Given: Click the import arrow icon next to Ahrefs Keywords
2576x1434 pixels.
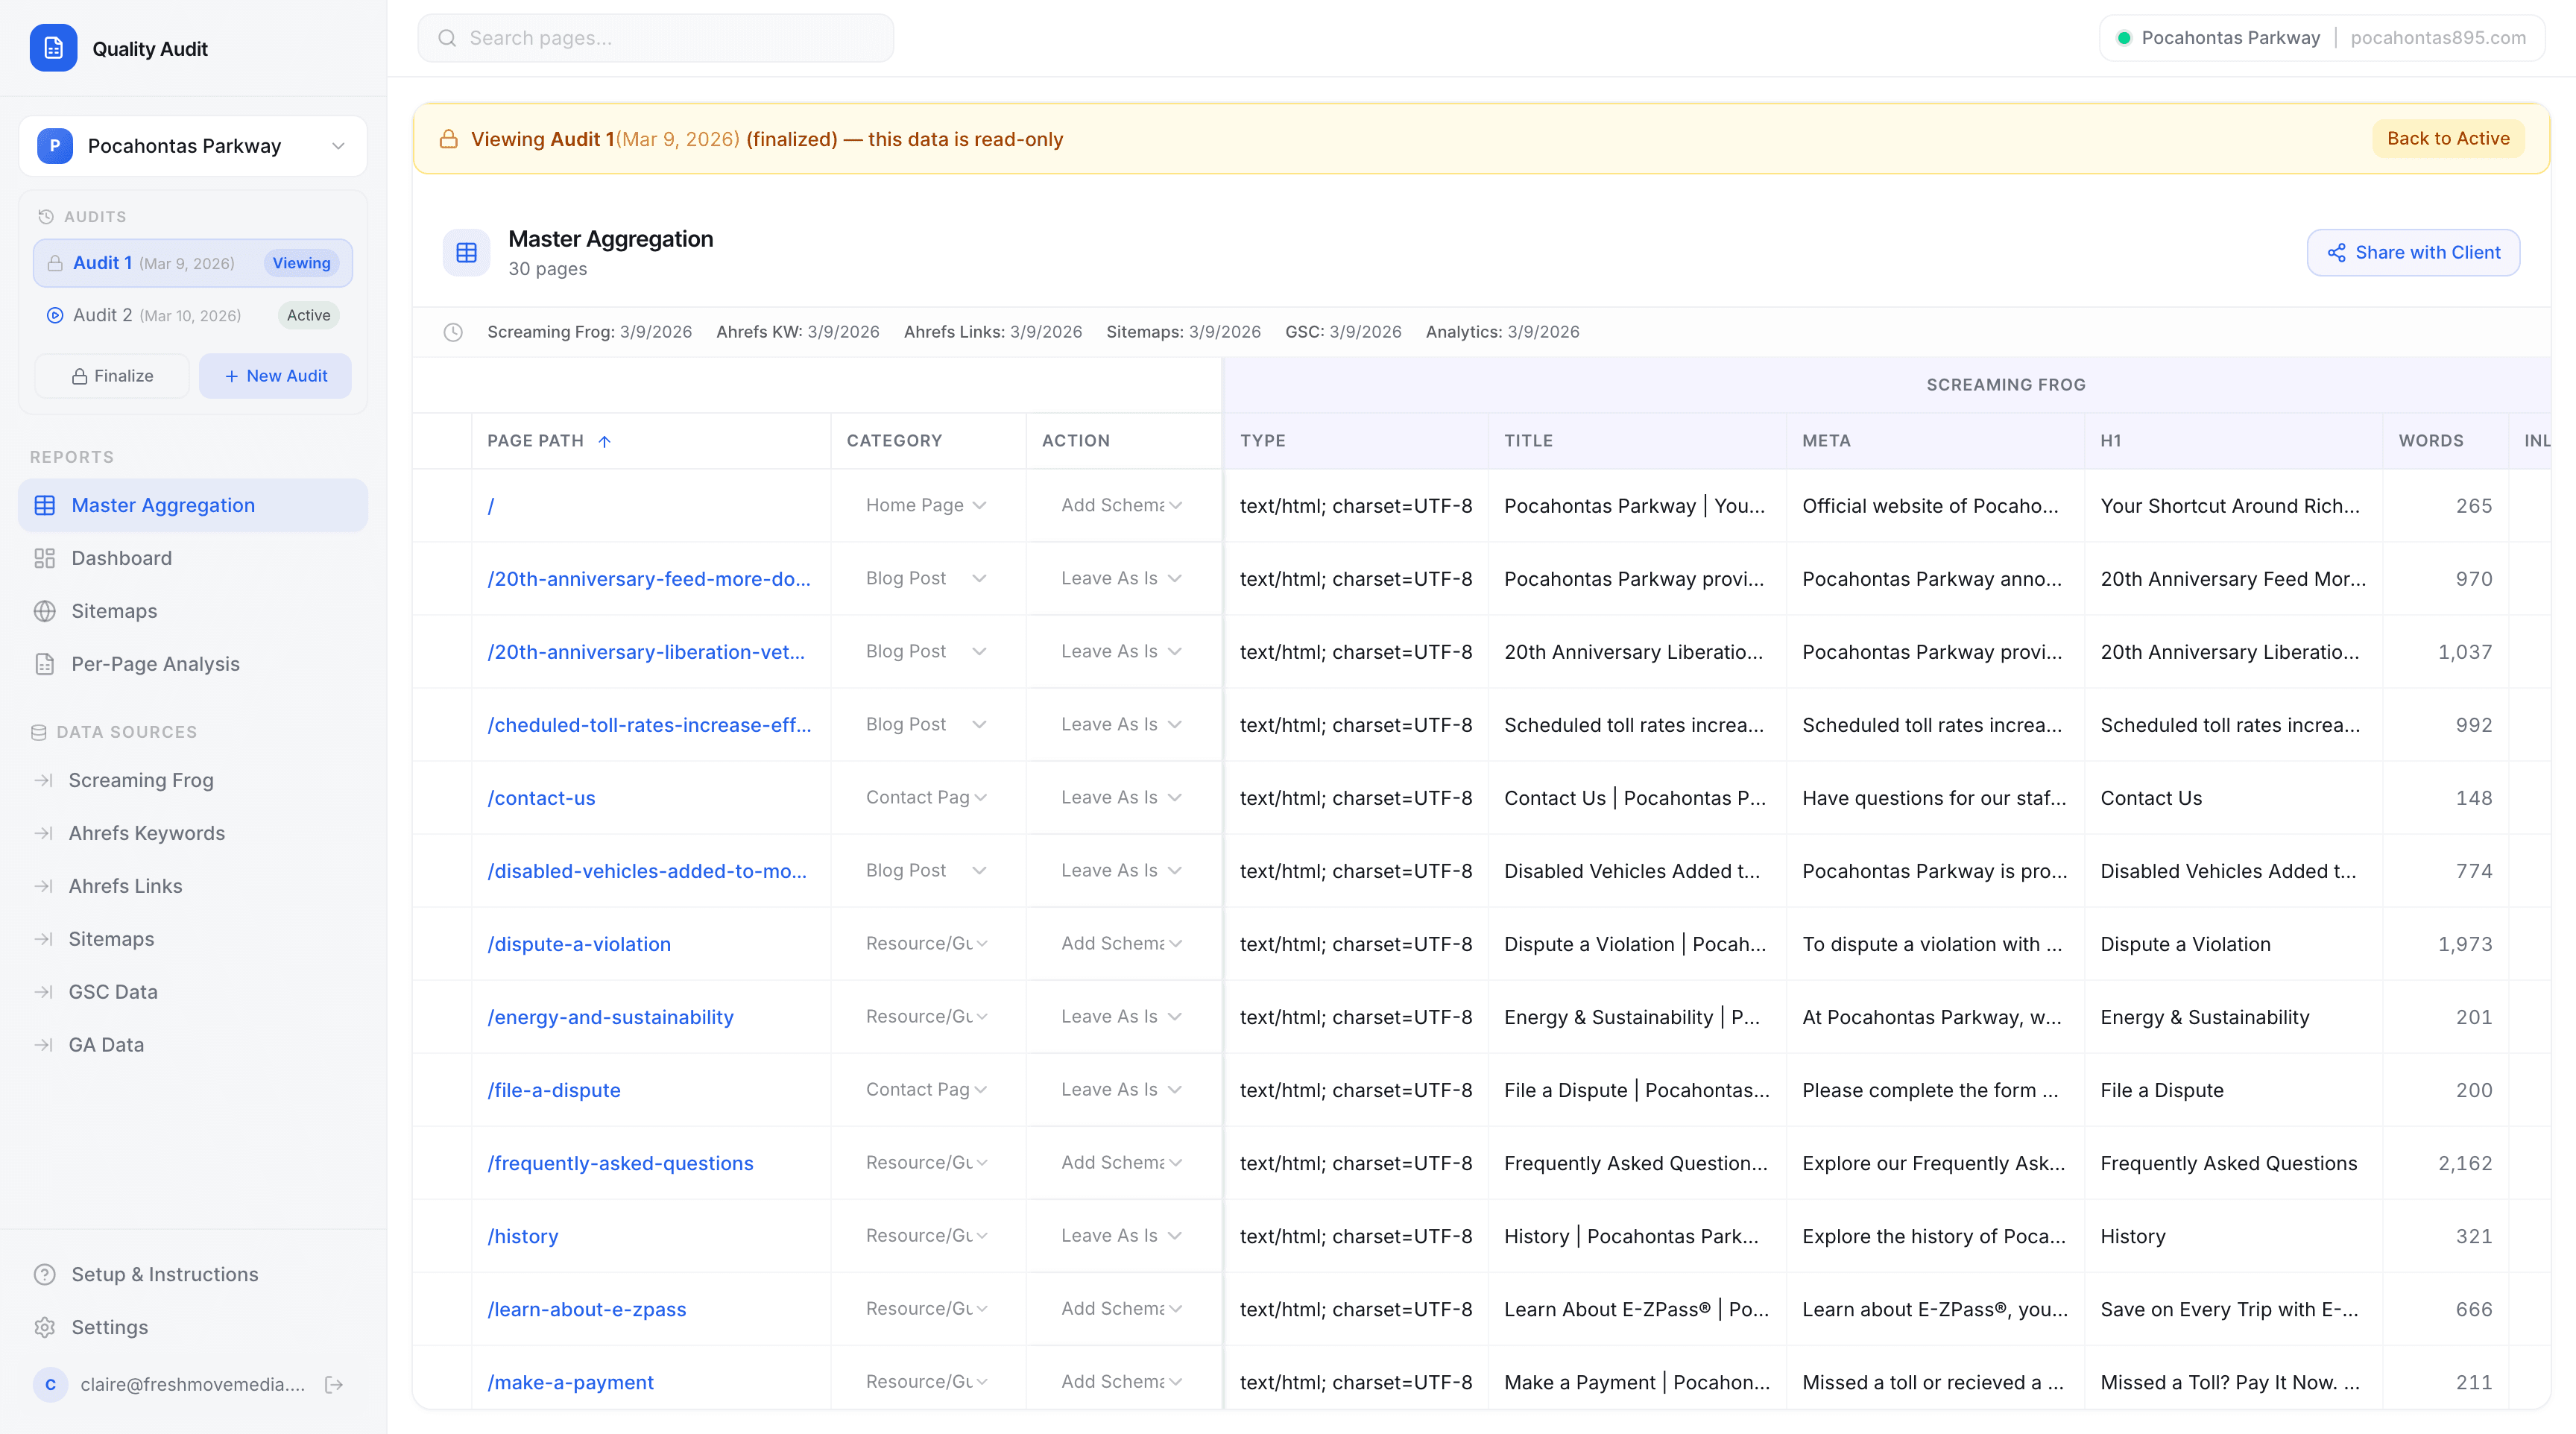Looking at the screenshot, I should (x=43, y=833).
